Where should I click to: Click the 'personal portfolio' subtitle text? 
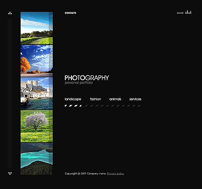(78, 82)
